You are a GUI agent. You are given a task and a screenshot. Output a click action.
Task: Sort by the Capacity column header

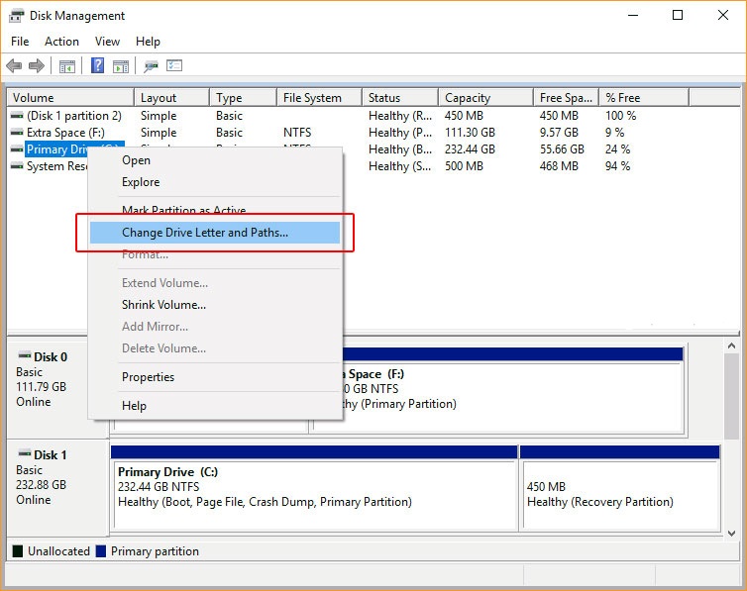[468, 98]
